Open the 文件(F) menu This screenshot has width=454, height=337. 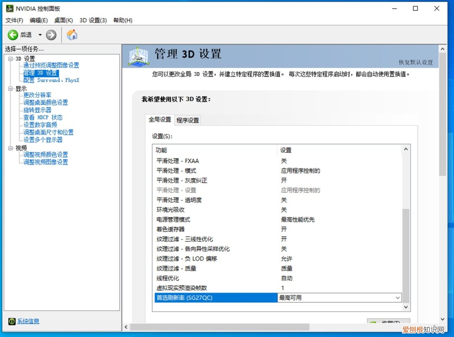click(x=14, y=20)
